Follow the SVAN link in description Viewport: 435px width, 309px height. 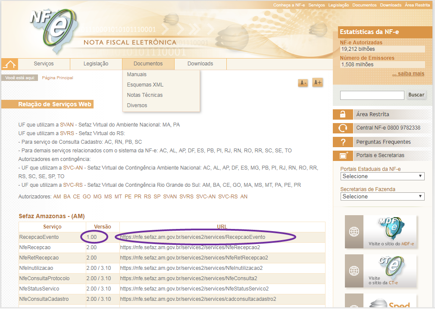[x=67, y=125]
